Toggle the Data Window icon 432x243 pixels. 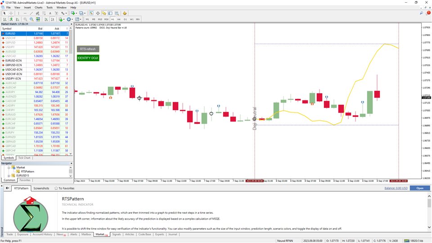(98, 13)
